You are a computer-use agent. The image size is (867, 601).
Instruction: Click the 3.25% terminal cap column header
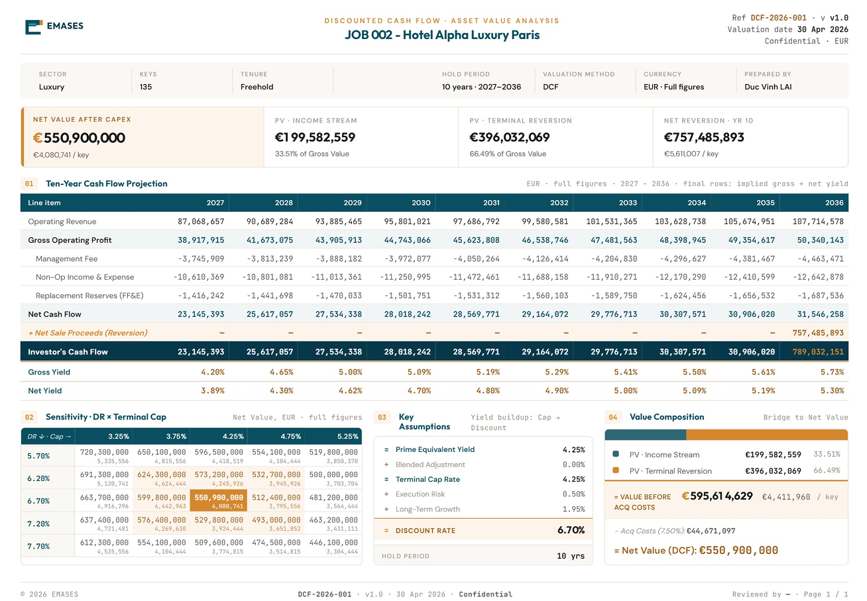117,436
